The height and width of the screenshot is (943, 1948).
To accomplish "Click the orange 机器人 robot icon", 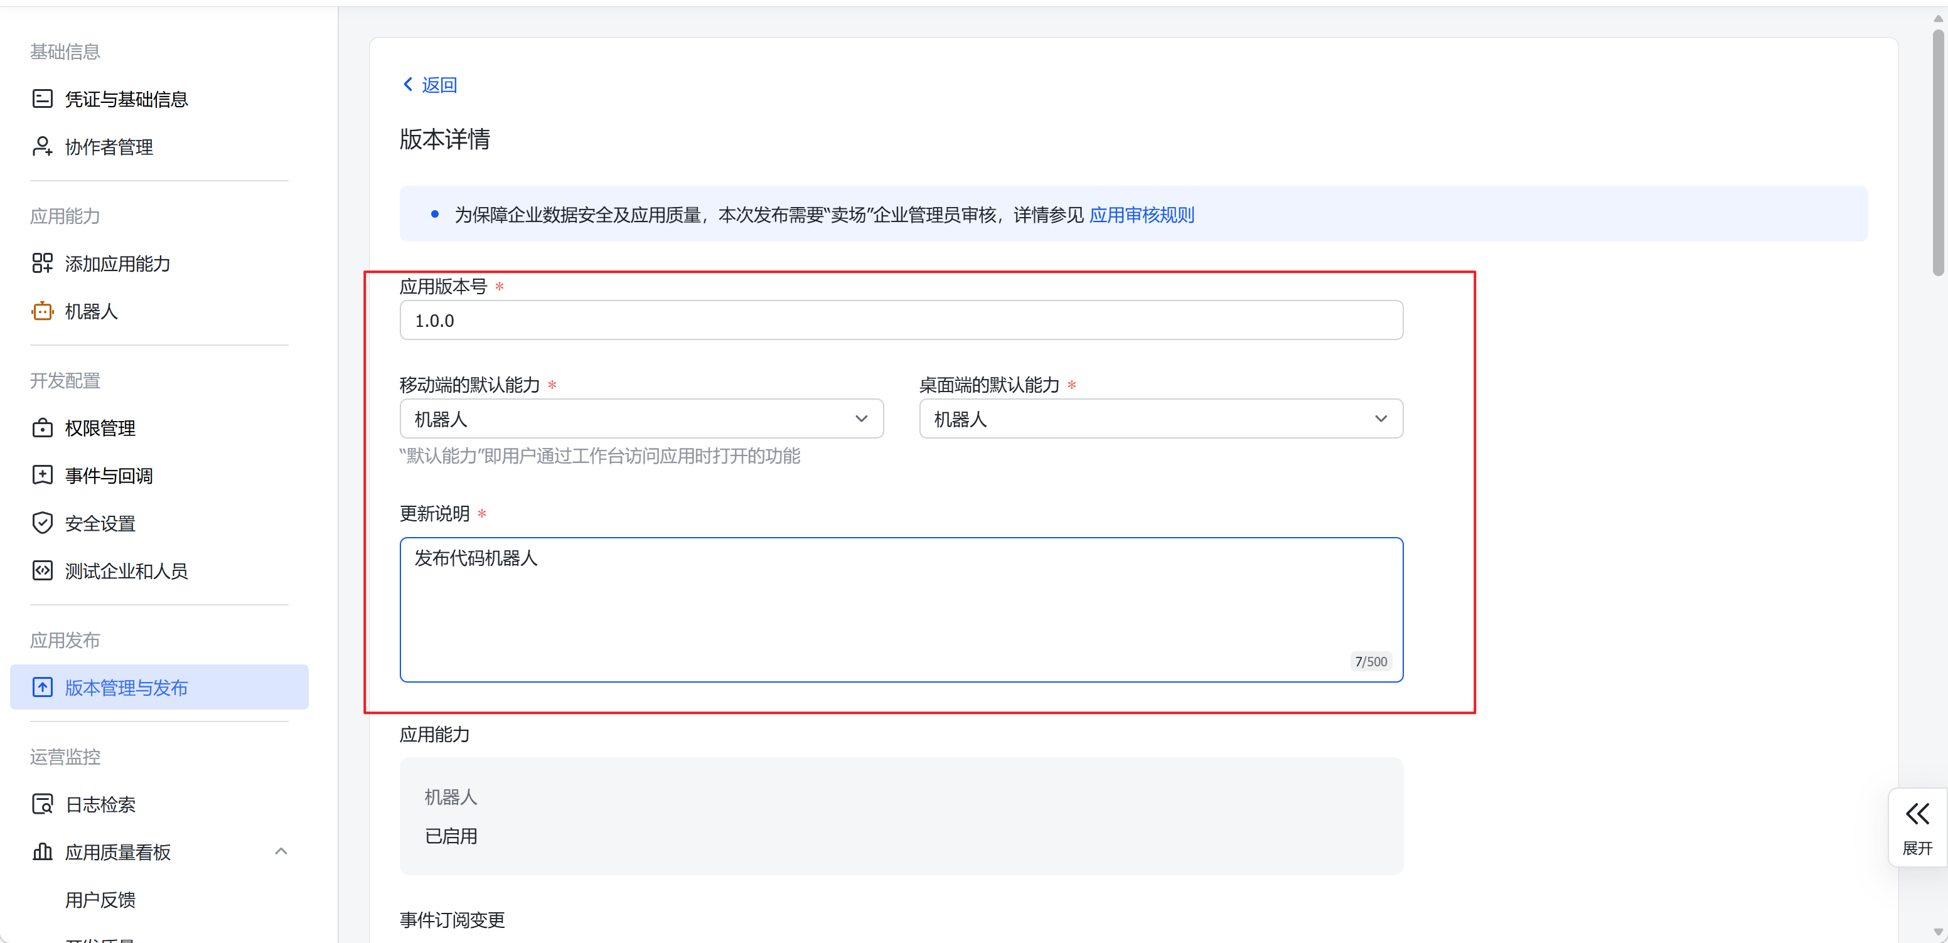I will (42, 311).
